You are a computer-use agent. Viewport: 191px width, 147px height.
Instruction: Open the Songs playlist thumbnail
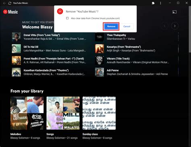63,113
